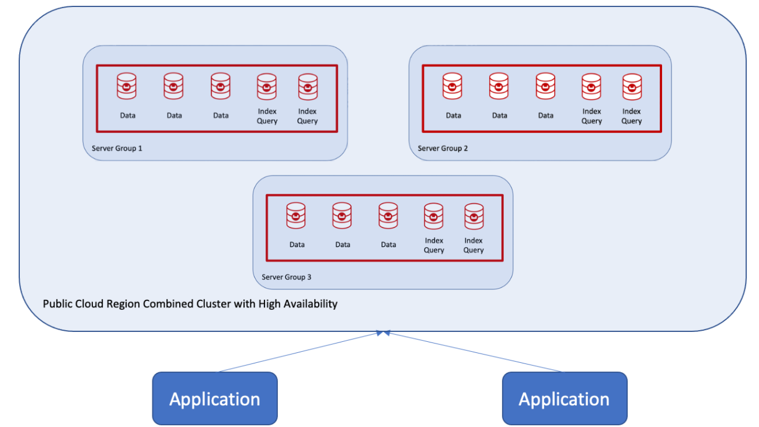Click the rightmost "Data" label in Server Group 2
The width and height of the screenshot is (759, 427).
[546, 116]
